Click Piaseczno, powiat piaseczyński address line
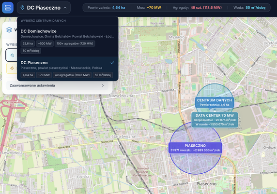The height and width of the screenshot is (194, 277). click(x=62, y=68)
